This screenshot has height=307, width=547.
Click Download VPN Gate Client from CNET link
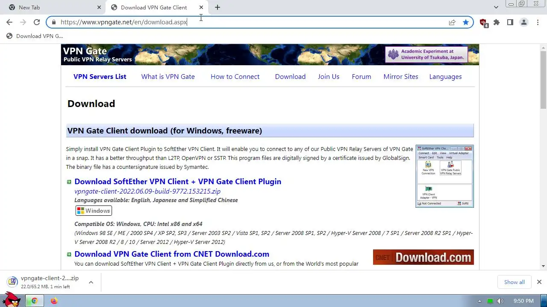coord(172,254)
